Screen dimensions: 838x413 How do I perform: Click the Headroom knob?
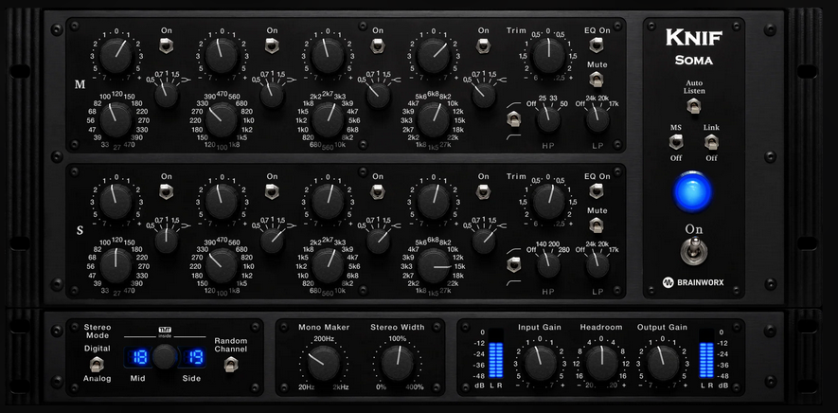602,363
